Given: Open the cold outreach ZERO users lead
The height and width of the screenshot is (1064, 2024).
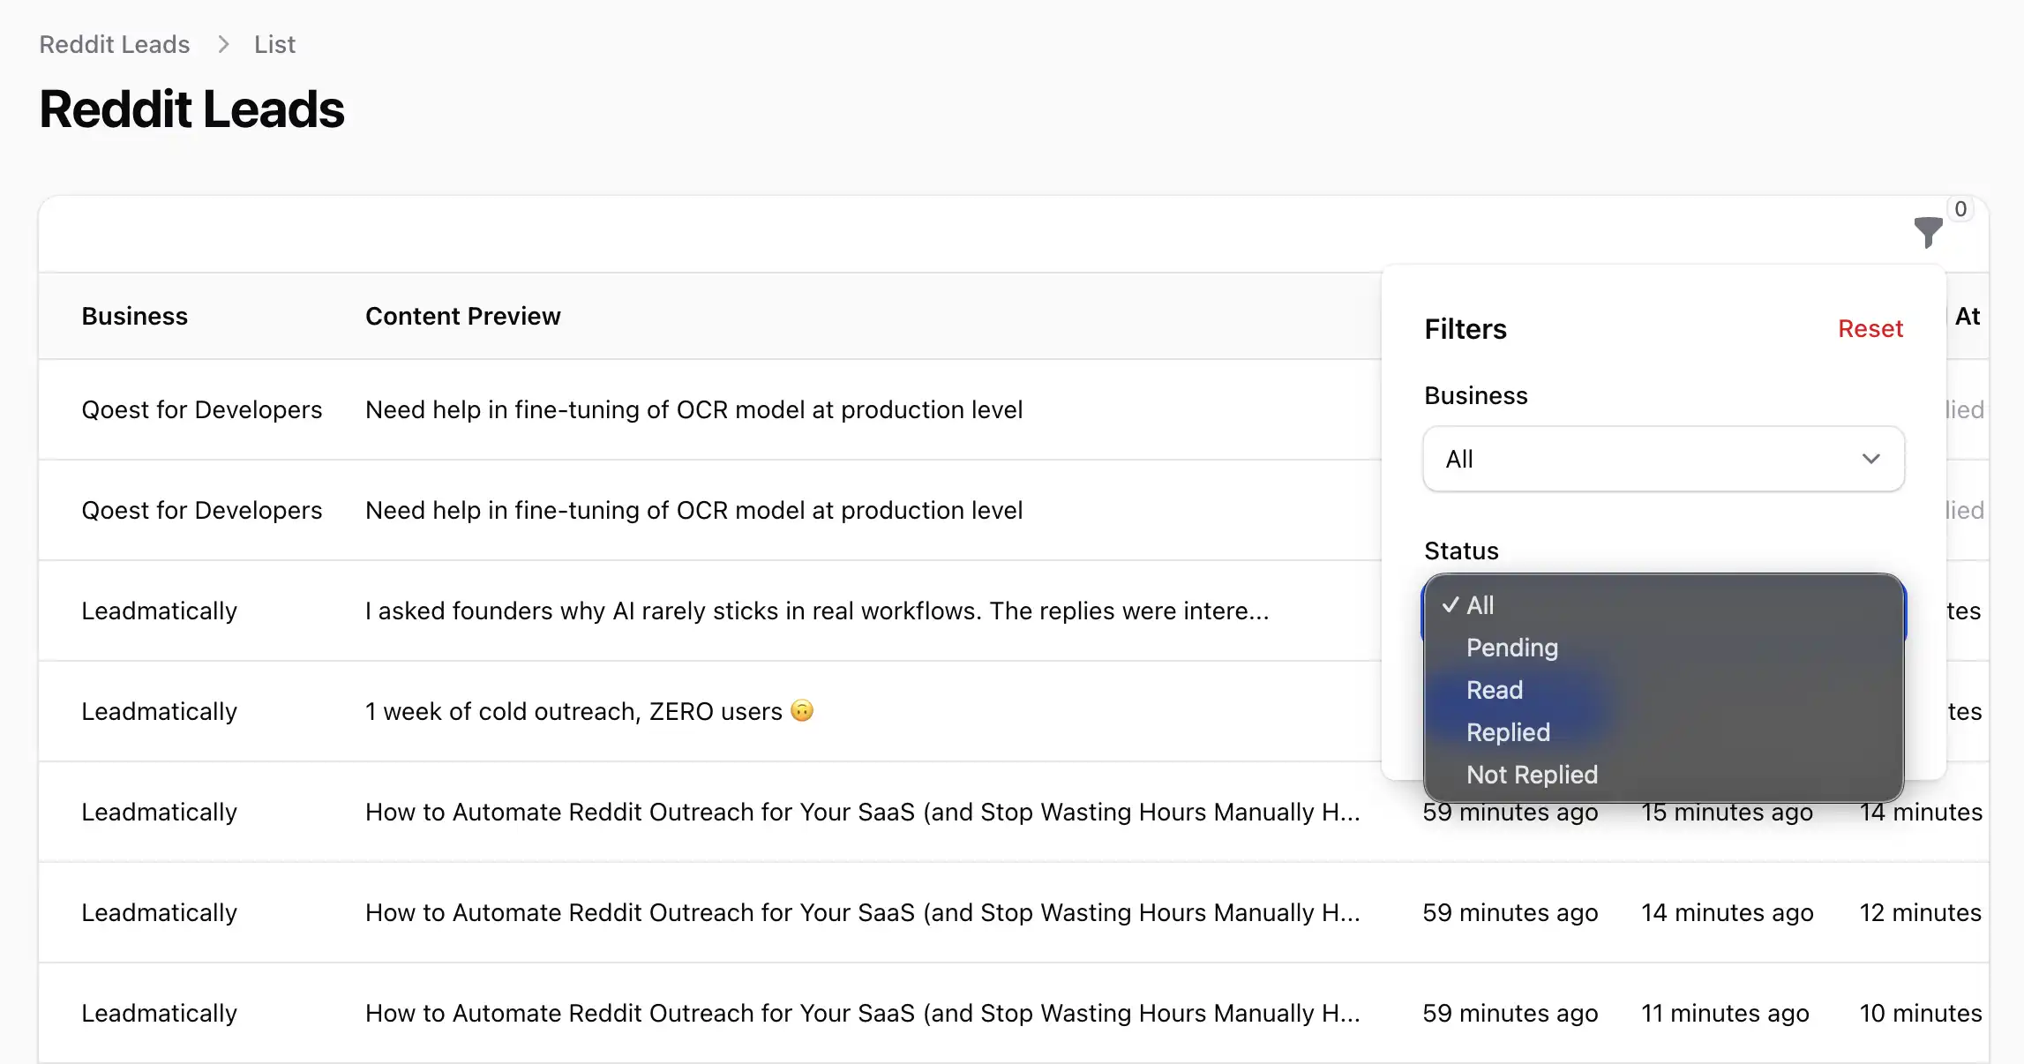Looking at the screenshot, I should (x=573, y=711).
